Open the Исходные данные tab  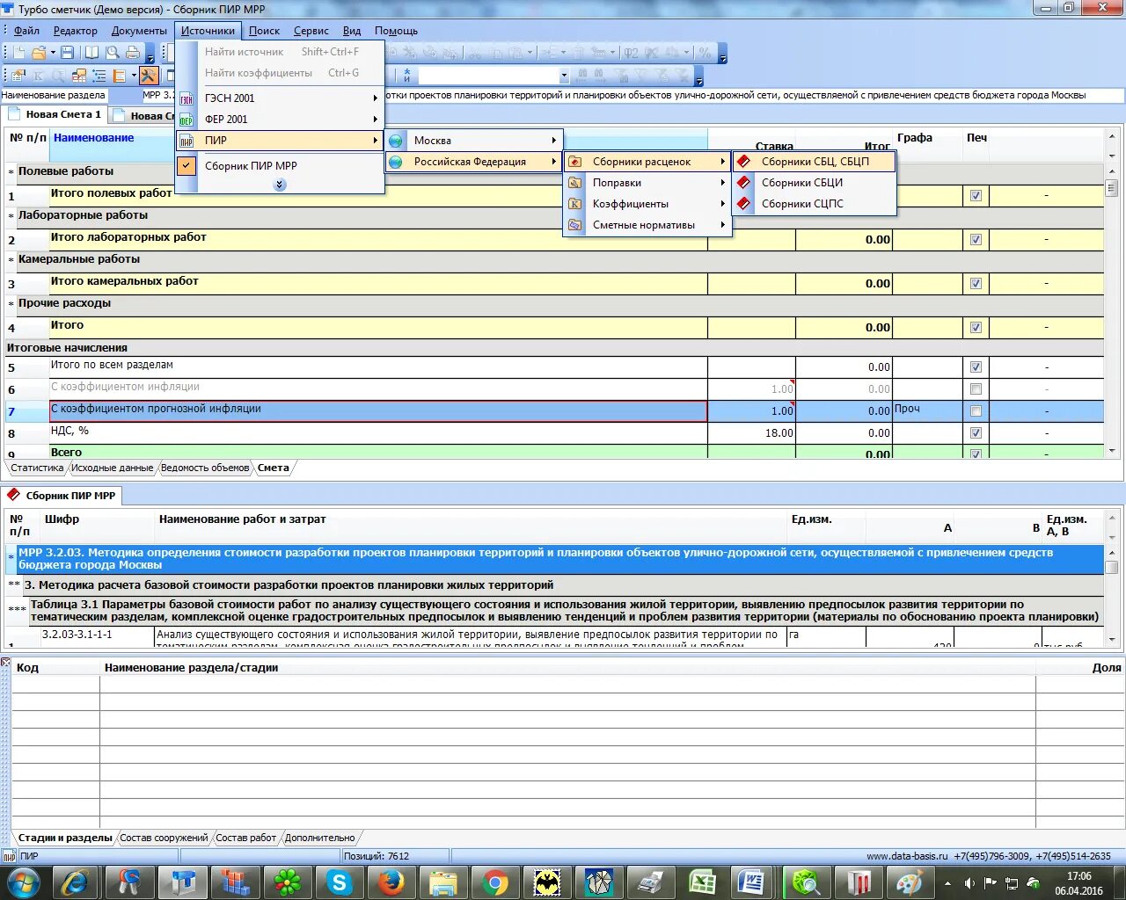pyautogui.click(x=112, y=468)
